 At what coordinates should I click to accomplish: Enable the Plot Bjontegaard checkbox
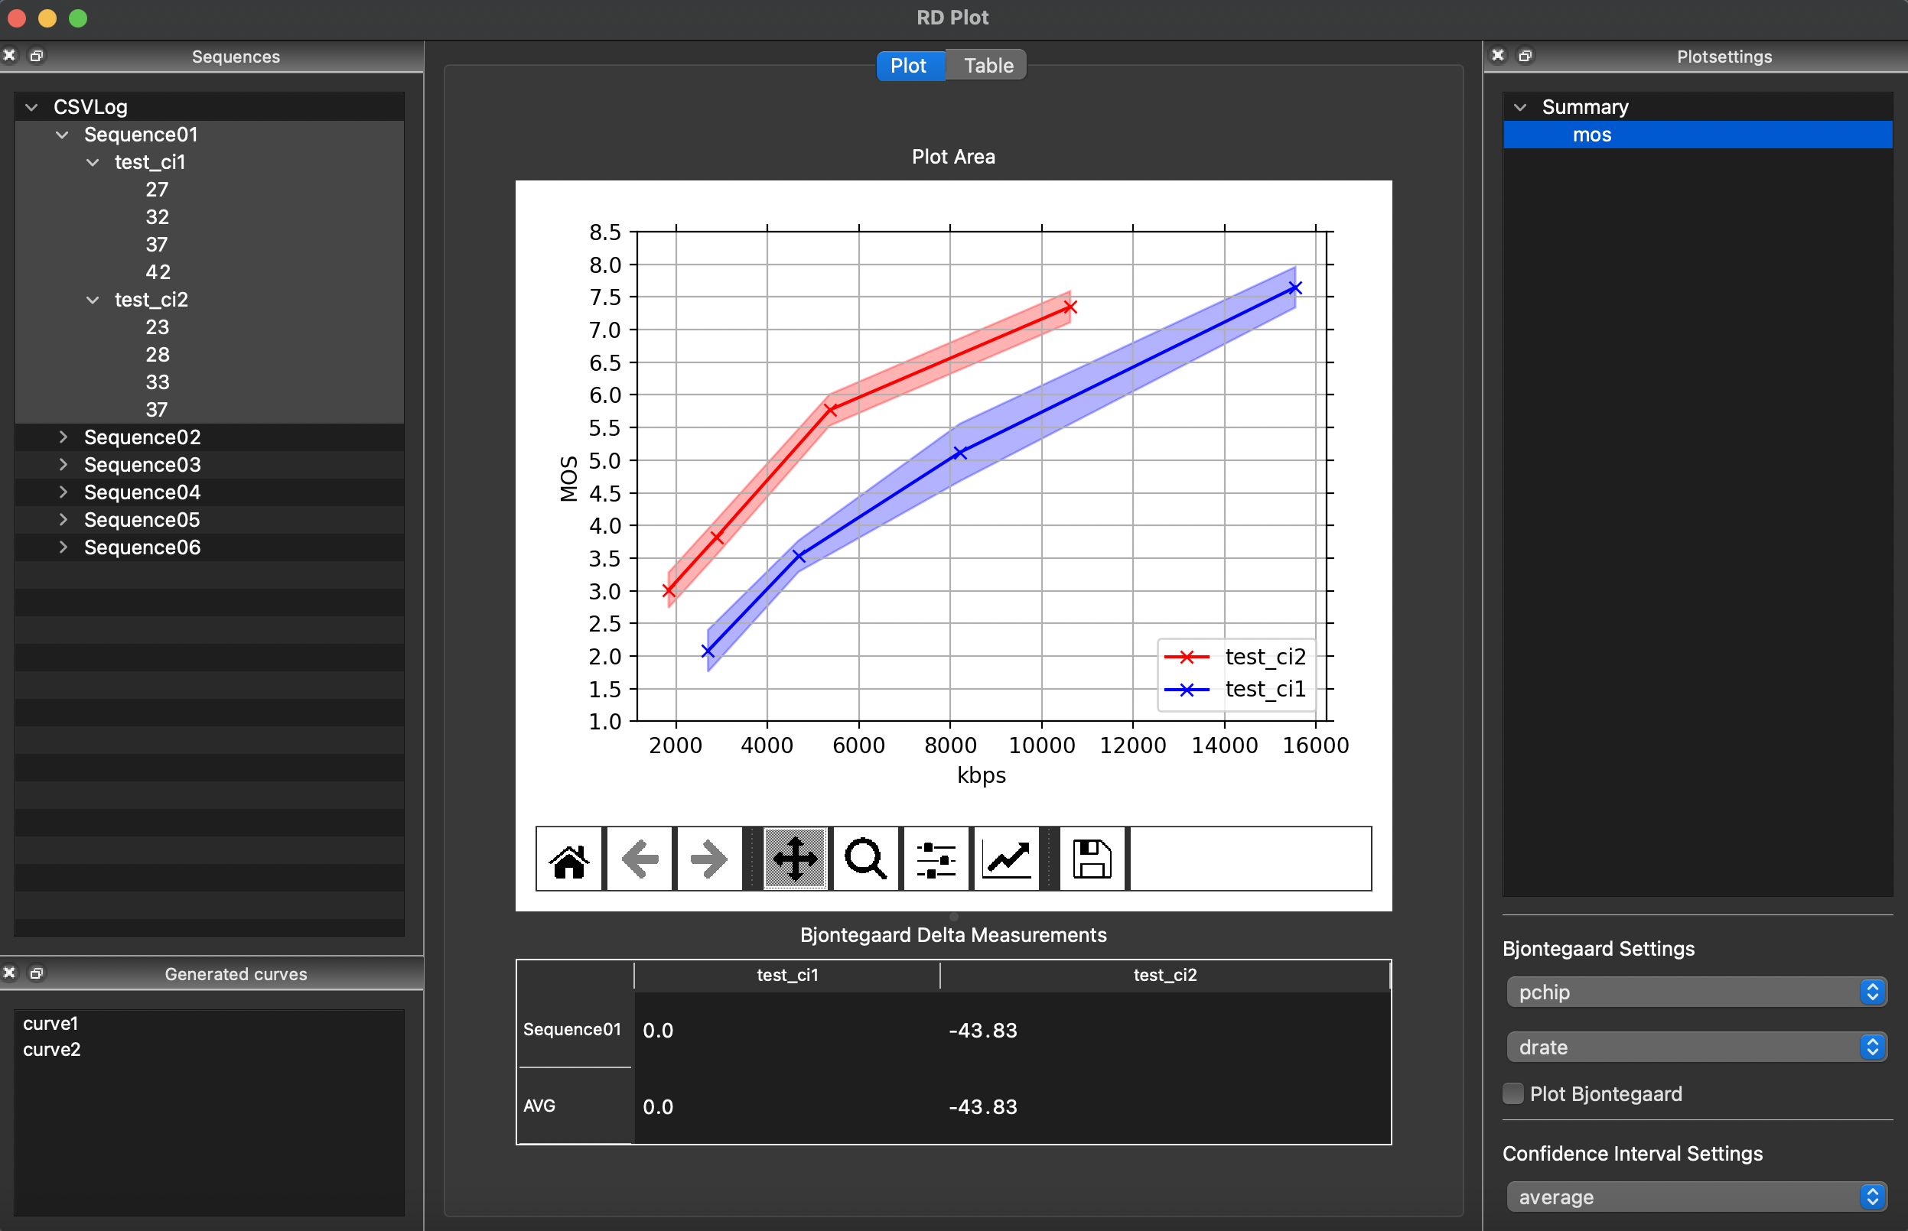pyautogui.click(x=1513, y=1093)
